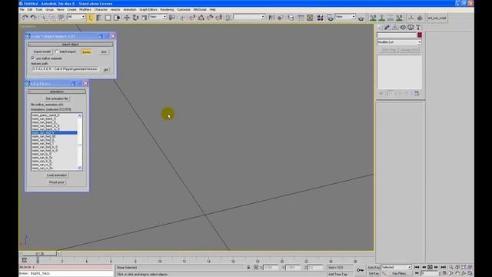Screen dimensions: 492x277
Task: Click the Load animation button
Action: point(57,175)
